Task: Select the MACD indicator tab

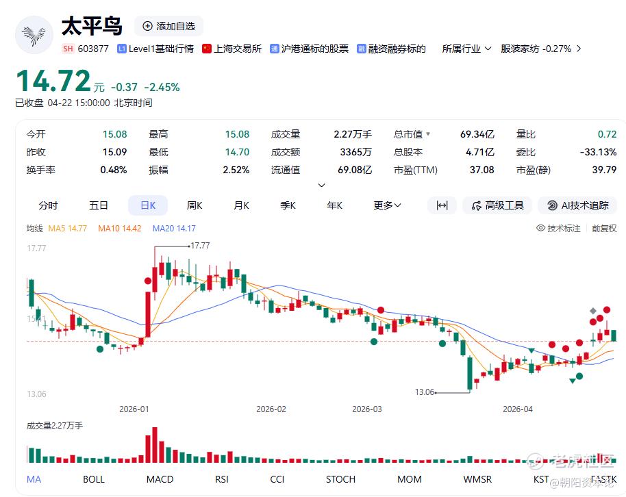Action: coord(160,479)
